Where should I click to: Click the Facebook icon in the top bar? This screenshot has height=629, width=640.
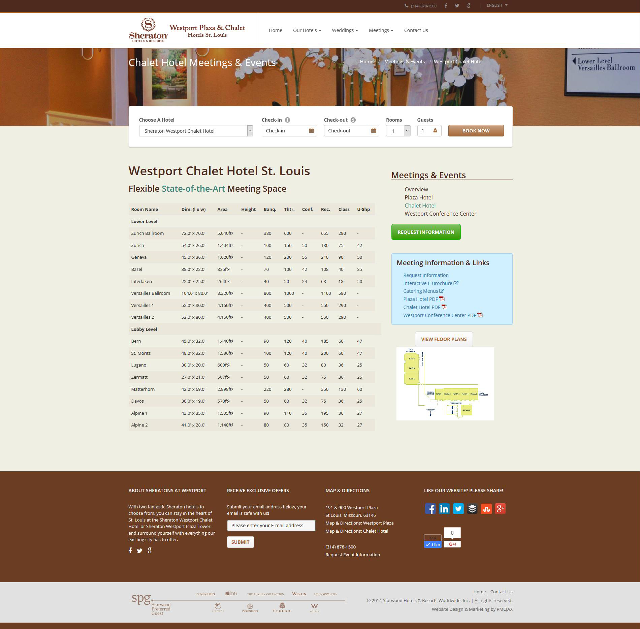[x=446, y=6]
